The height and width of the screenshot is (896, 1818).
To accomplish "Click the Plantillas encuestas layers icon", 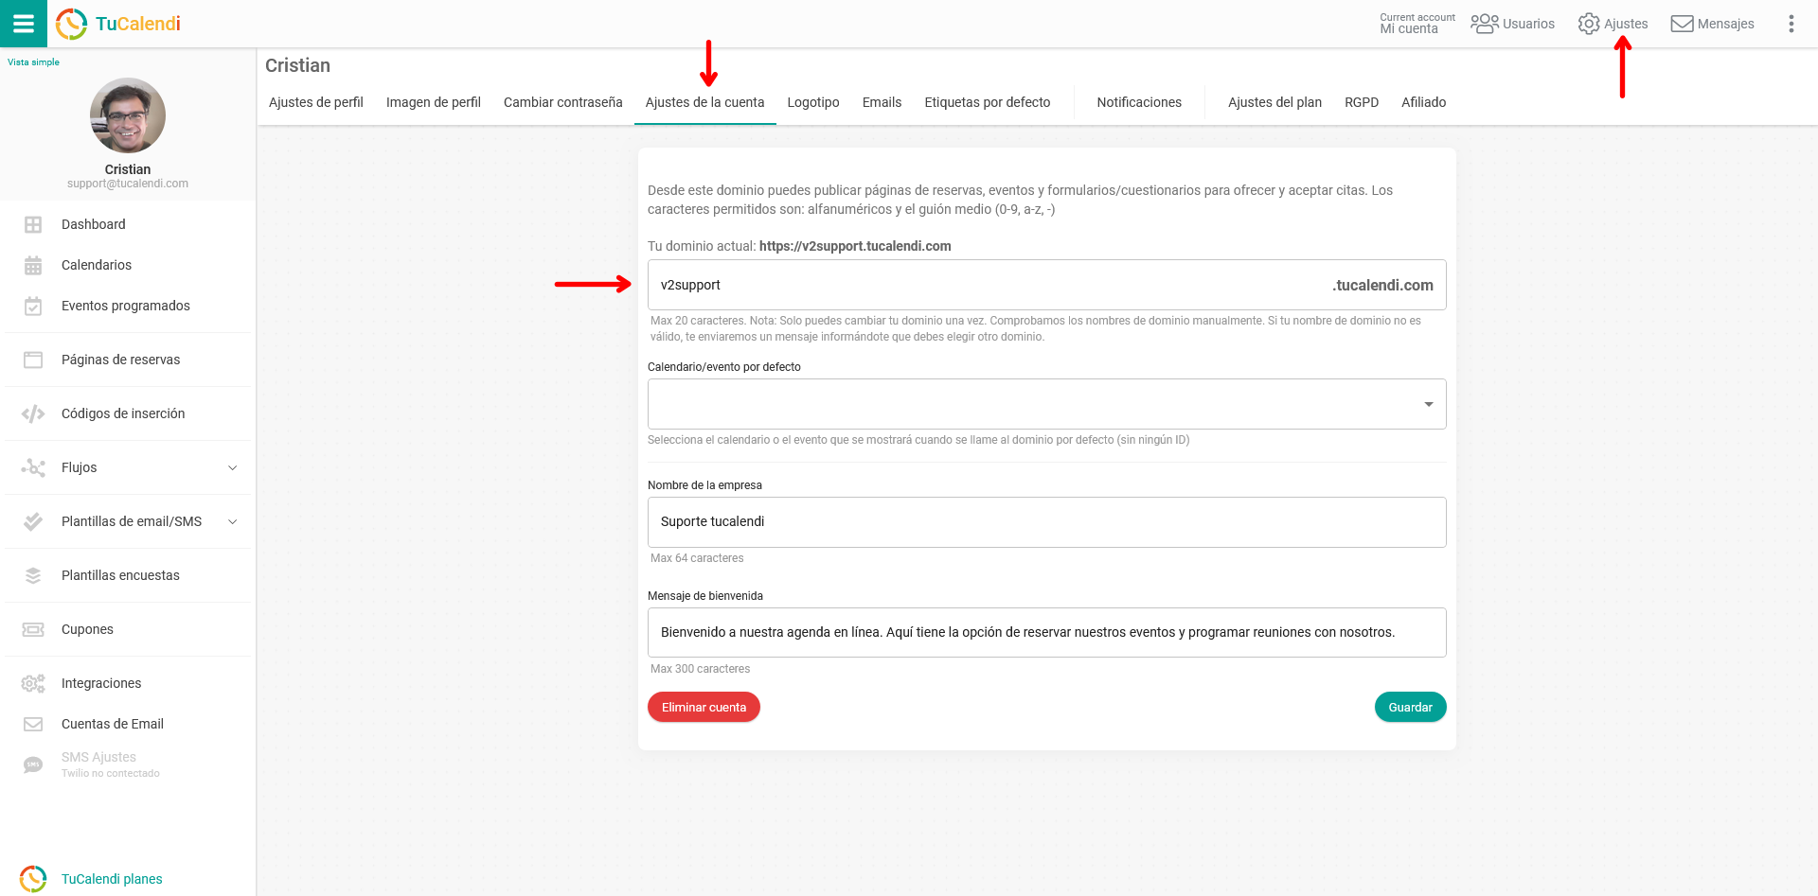I will pyautogui.click(x=33, y=575).
